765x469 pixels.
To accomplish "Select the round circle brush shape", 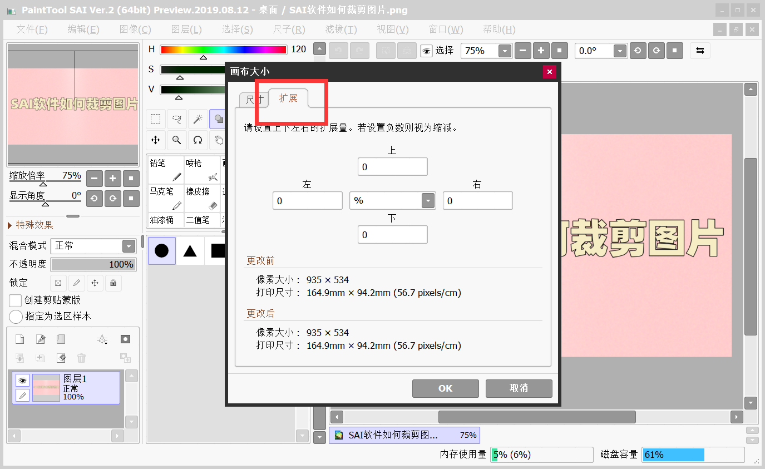I will [161, 251].
